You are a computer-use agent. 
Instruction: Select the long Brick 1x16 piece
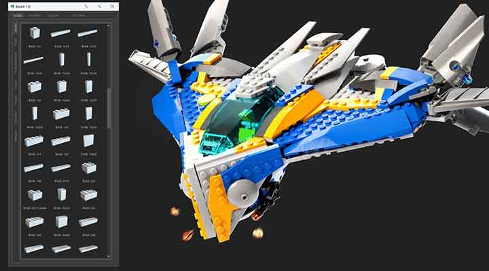33,60
